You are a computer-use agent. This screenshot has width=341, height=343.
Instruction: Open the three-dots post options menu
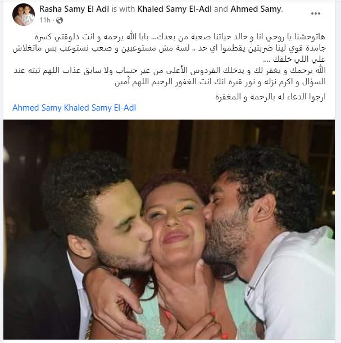point(315,13)
